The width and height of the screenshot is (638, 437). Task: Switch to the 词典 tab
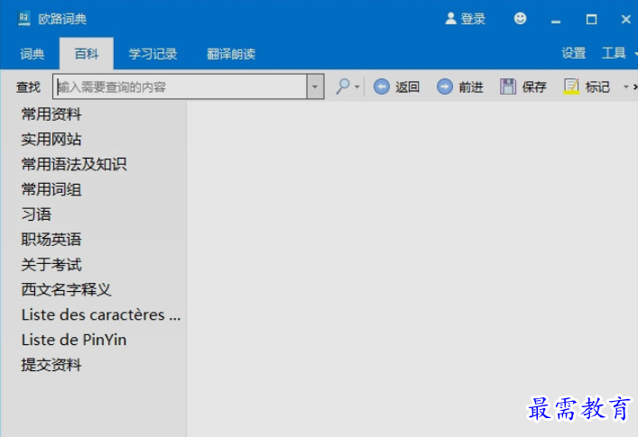click(32, 54)
